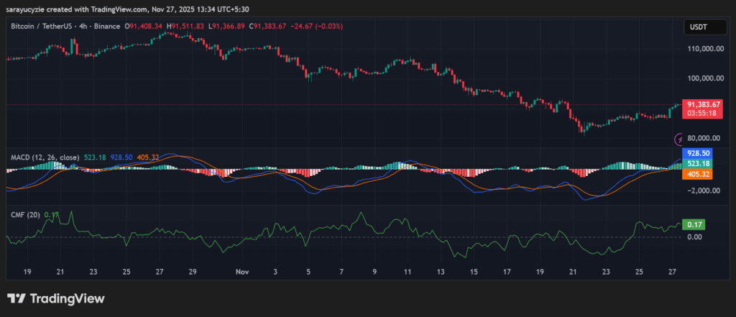Screen dimensions: 736x317
Task: Click date 27 at right end of time axis
Action: (671, 273)
